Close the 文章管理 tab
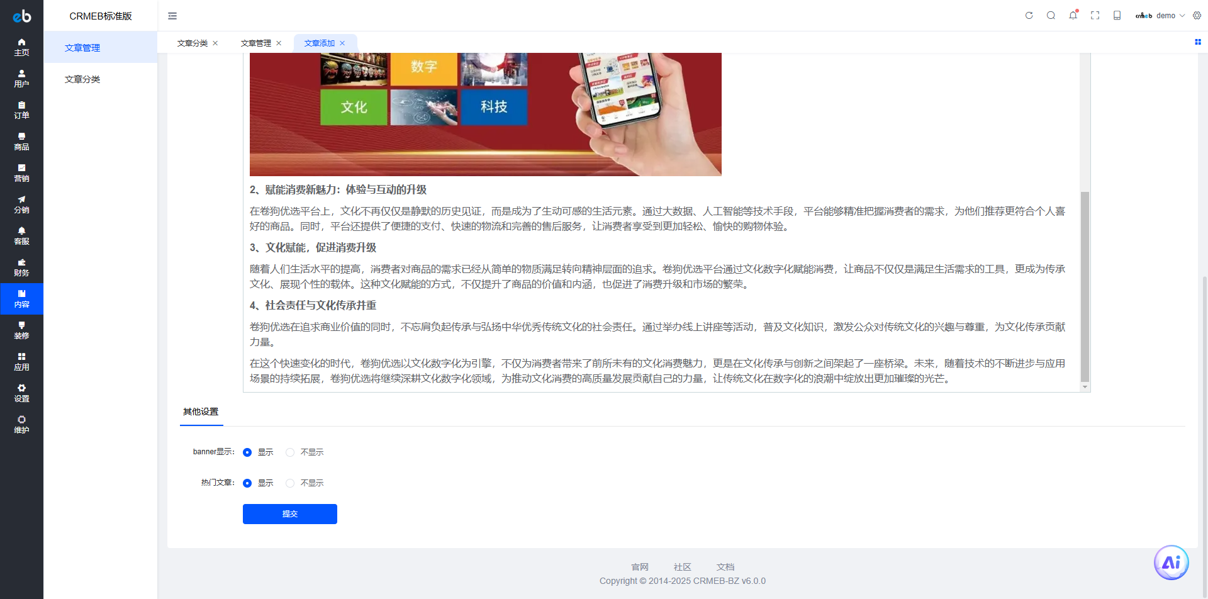Screen dimensions: 1208x599 point(279,43)
